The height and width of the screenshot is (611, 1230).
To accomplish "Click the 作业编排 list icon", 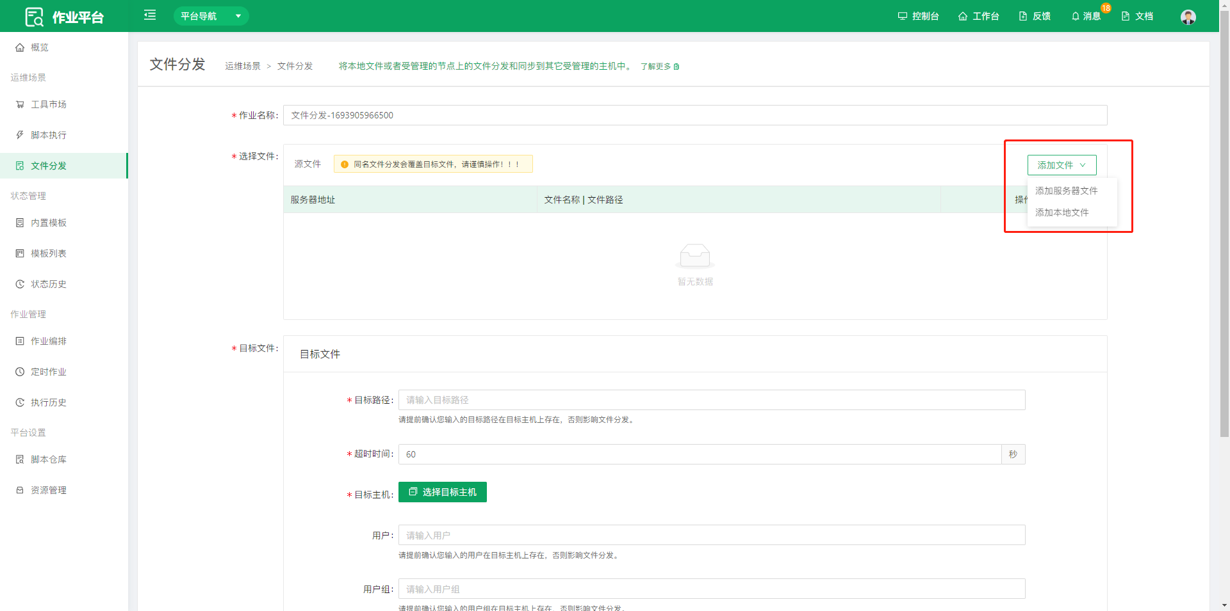I will [20, 341].
